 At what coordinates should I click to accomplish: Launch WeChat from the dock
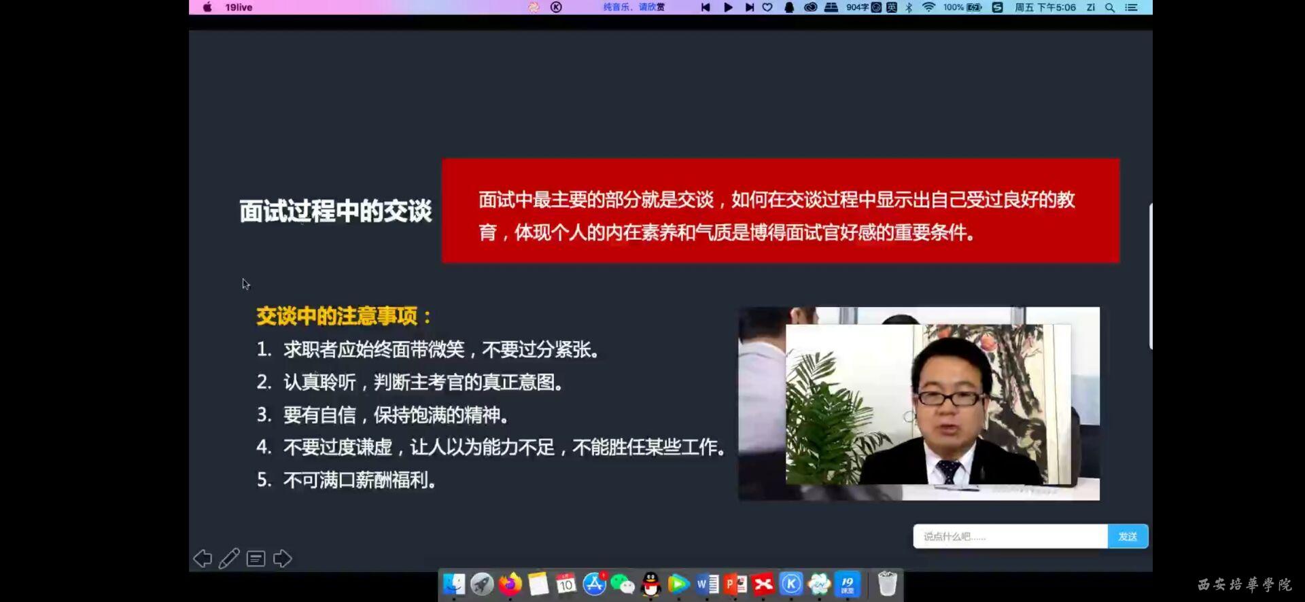pos(622,584)
